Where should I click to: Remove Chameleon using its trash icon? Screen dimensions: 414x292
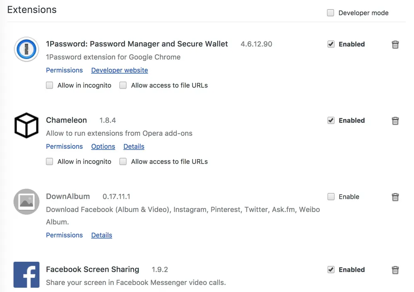395,121
